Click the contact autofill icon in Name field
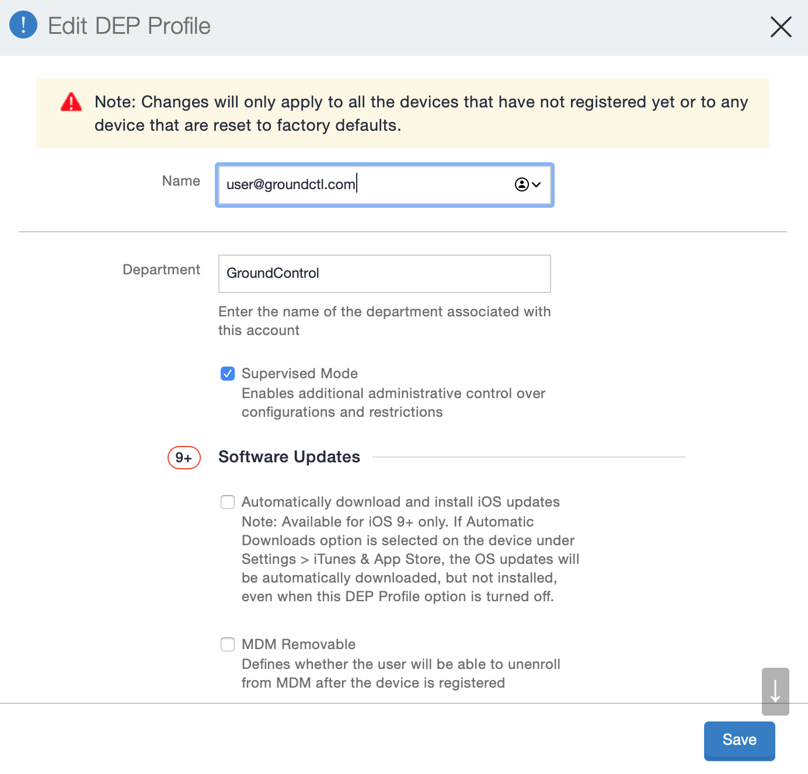The height and width of the screenshot is (774, 808). coord(521,184)
